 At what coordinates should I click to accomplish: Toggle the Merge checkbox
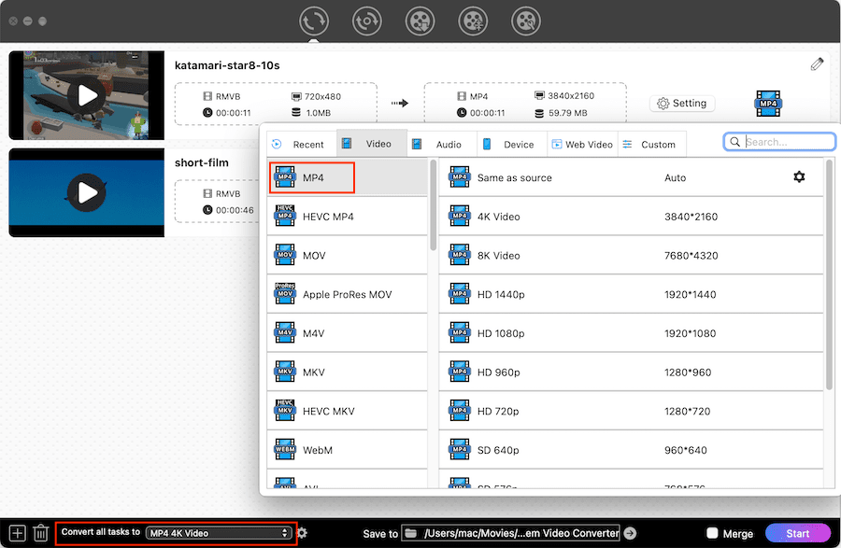[x=712, y=533]
